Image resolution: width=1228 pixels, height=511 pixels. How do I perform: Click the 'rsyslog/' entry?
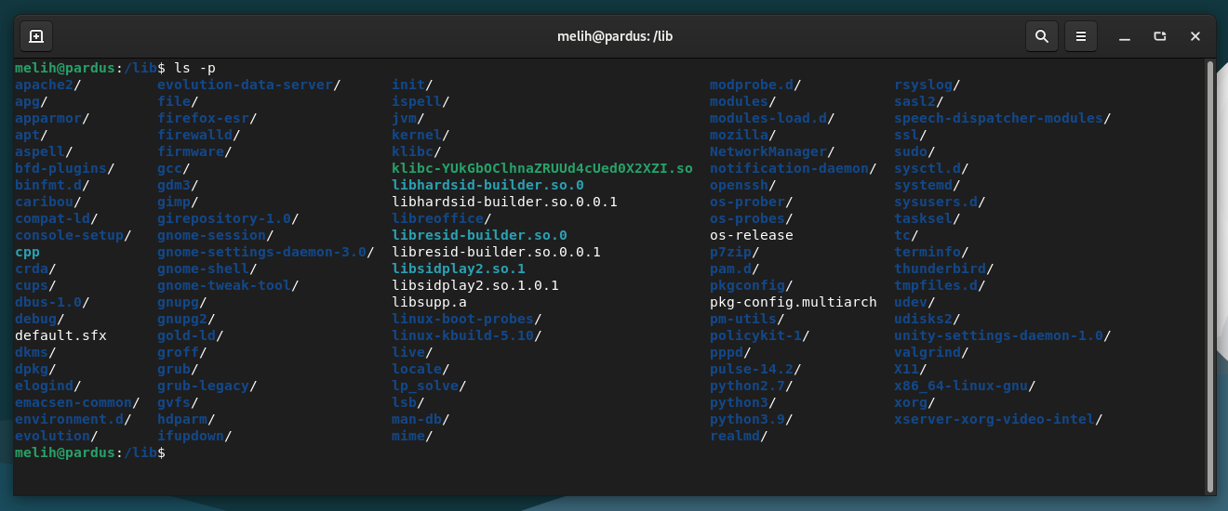point(928,85)
